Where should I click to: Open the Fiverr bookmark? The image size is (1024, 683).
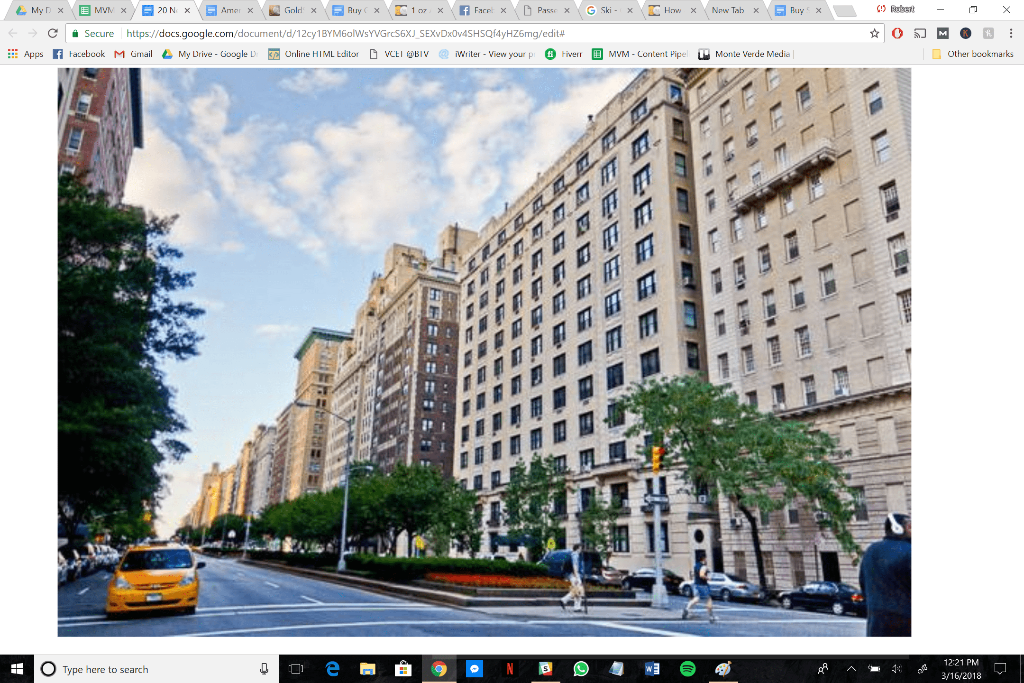coord(564,54)
